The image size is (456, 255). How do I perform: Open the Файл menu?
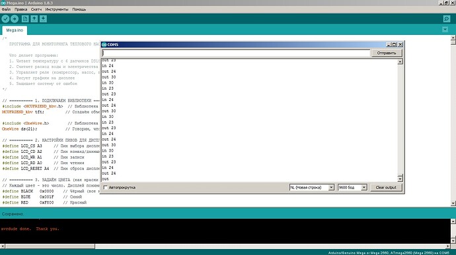(6, 9)
